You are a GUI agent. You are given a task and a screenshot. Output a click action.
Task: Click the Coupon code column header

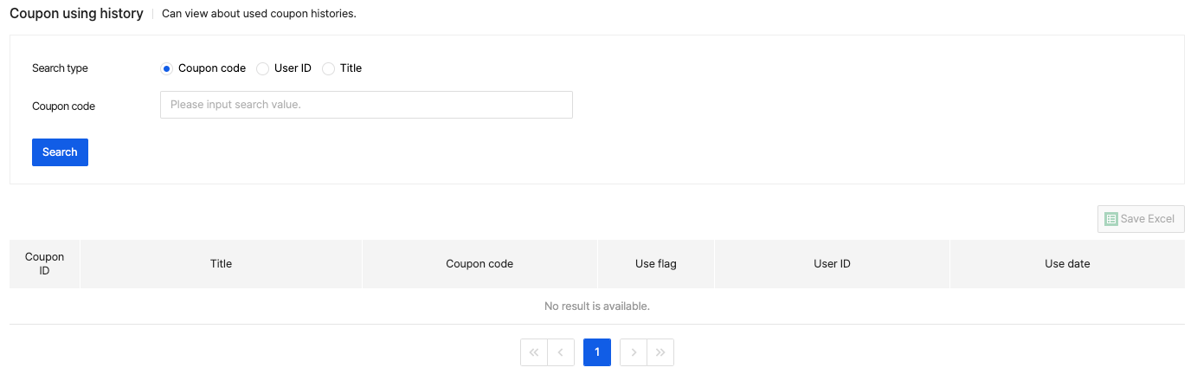coord(479,264)
